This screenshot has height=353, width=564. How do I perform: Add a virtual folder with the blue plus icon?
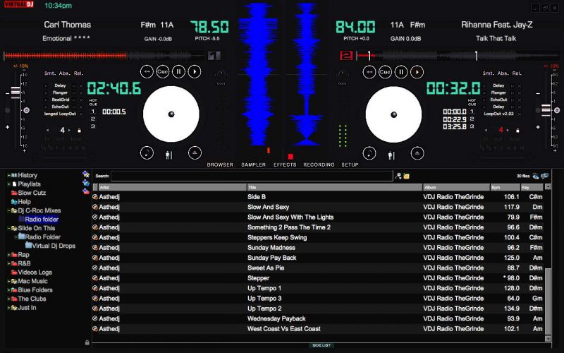86,183
